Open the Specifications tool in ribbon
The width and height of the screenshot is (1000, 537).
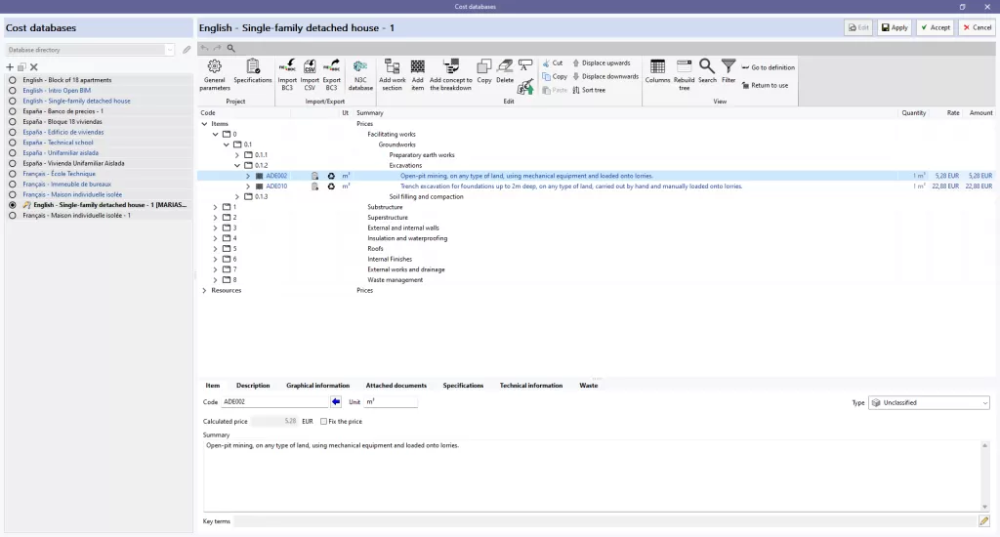(253, 71)
